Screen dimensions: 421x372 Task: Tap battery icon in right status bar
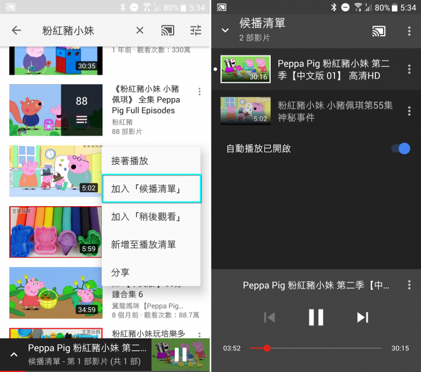pyautogui.click(x=395, y=8)
